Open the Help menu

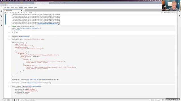pos(36,8)
